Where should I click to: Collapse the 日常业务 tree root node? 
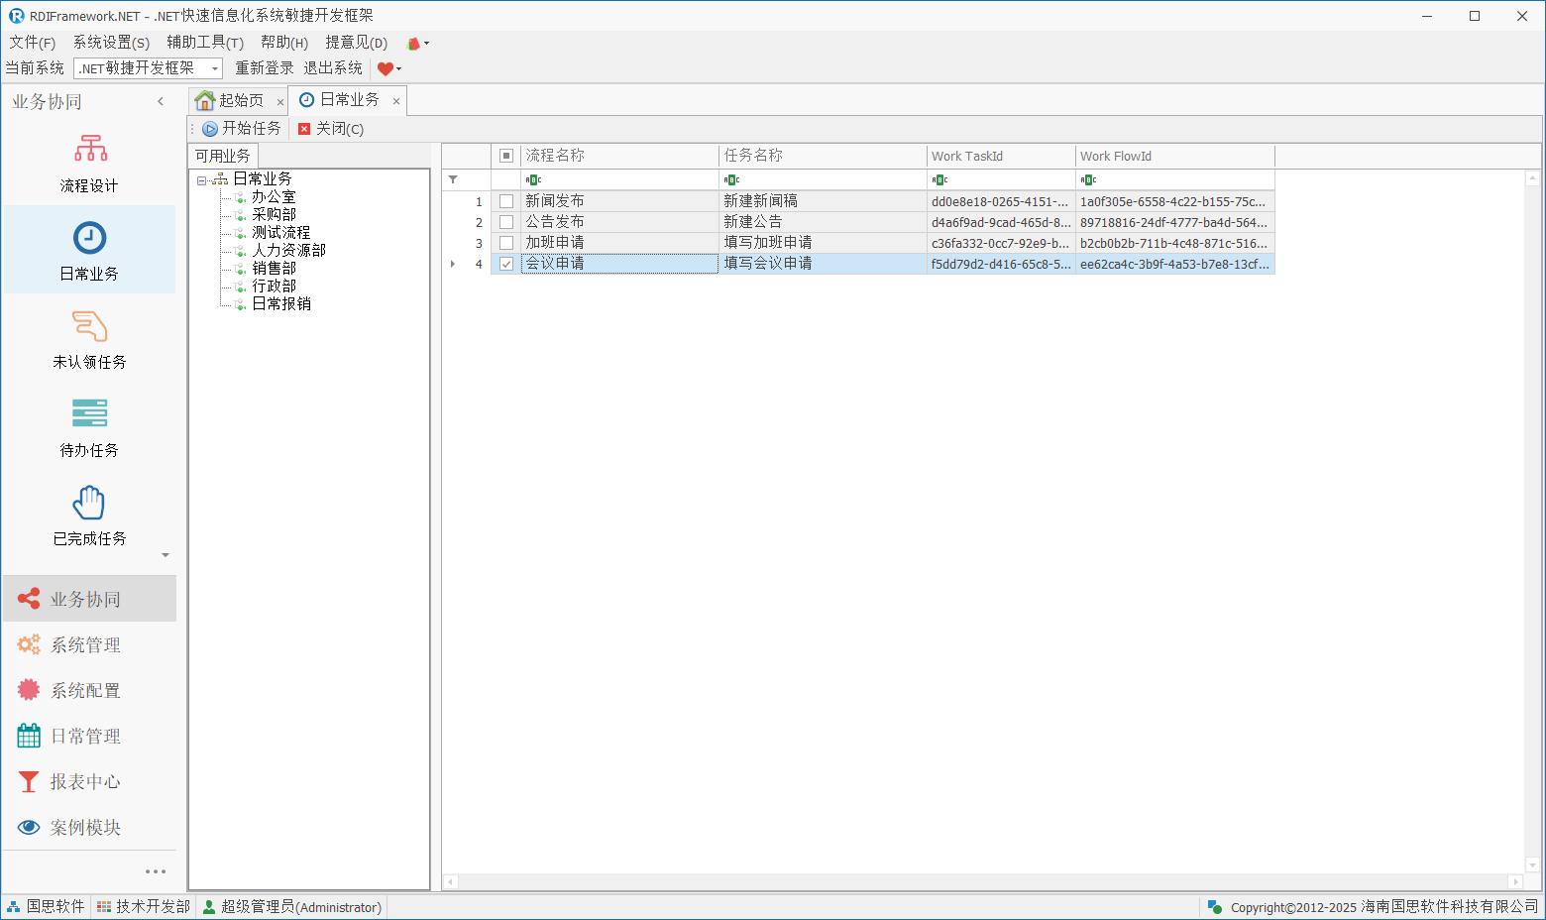tap(202, 179)
